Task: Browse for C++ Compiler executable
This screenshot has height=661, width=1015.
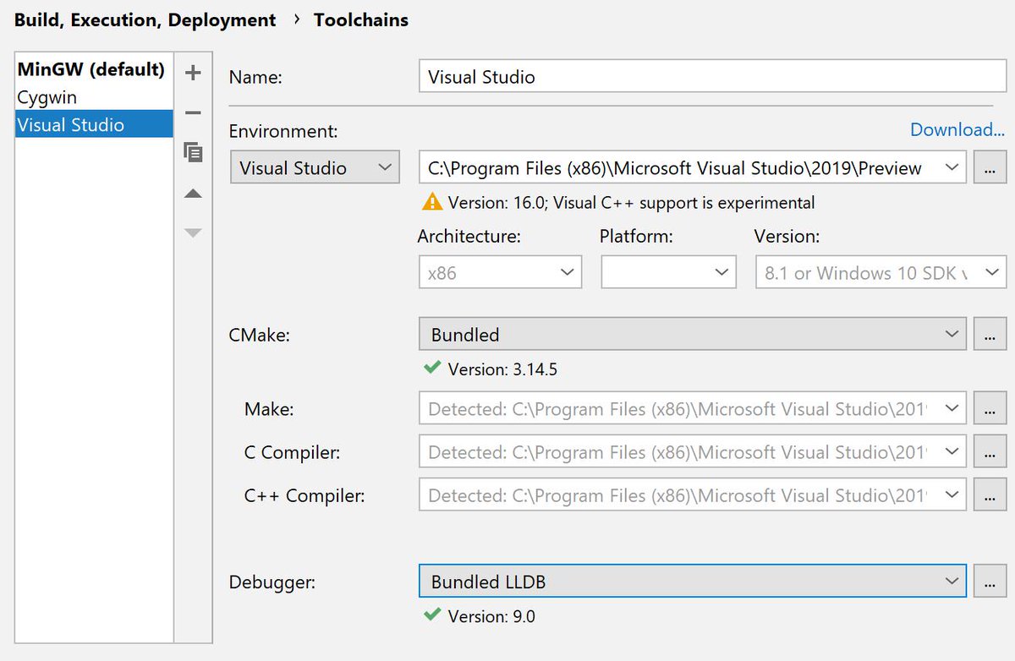Action: 990,495
